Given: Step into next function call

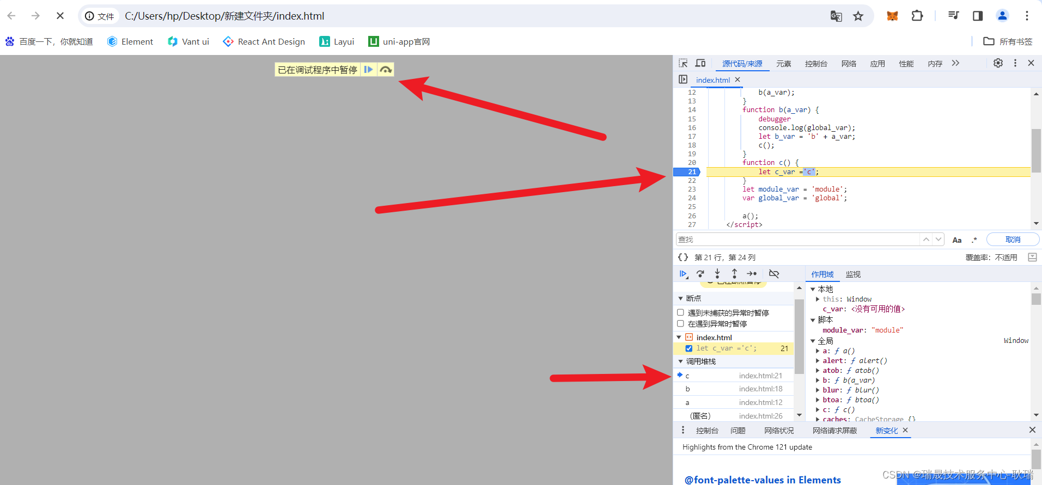Looking at the screenshot, I should (717, 274).
